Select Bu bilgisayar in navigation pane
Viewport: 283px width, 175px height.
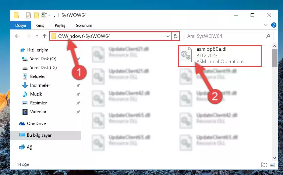click(46, 135)
